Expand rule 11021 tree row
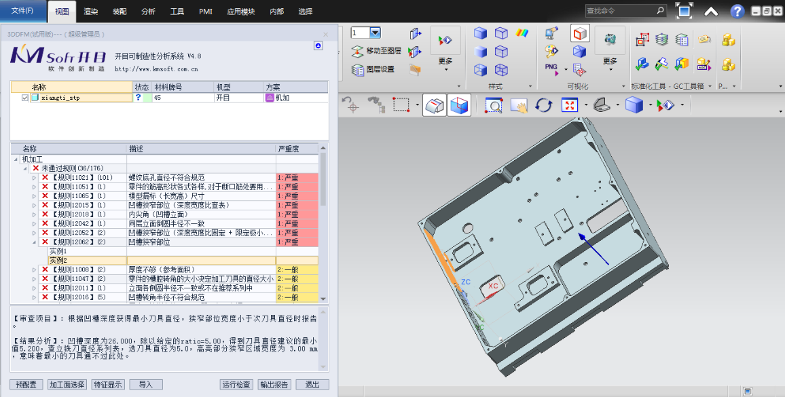This screenshot has width=785, height=397. pyautogui.click(x=35, y=178)
